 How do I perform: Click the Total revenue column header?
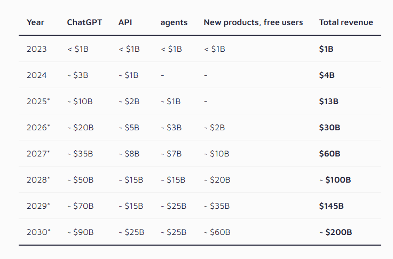pos(346,22)
